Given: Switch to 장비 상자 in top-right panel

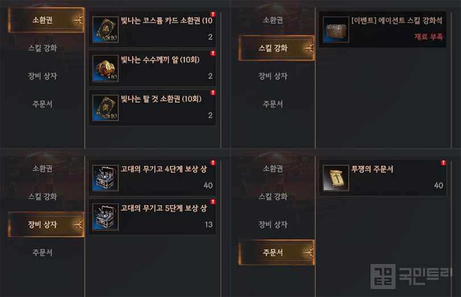Looking at the screenshot, I should click(273, 76).
